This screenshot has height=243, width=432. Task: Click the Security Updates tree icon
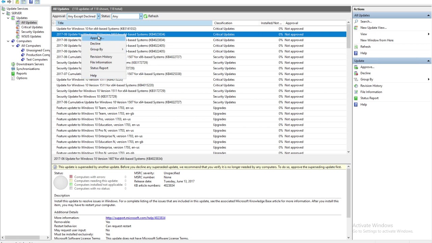tap(18, 32)
